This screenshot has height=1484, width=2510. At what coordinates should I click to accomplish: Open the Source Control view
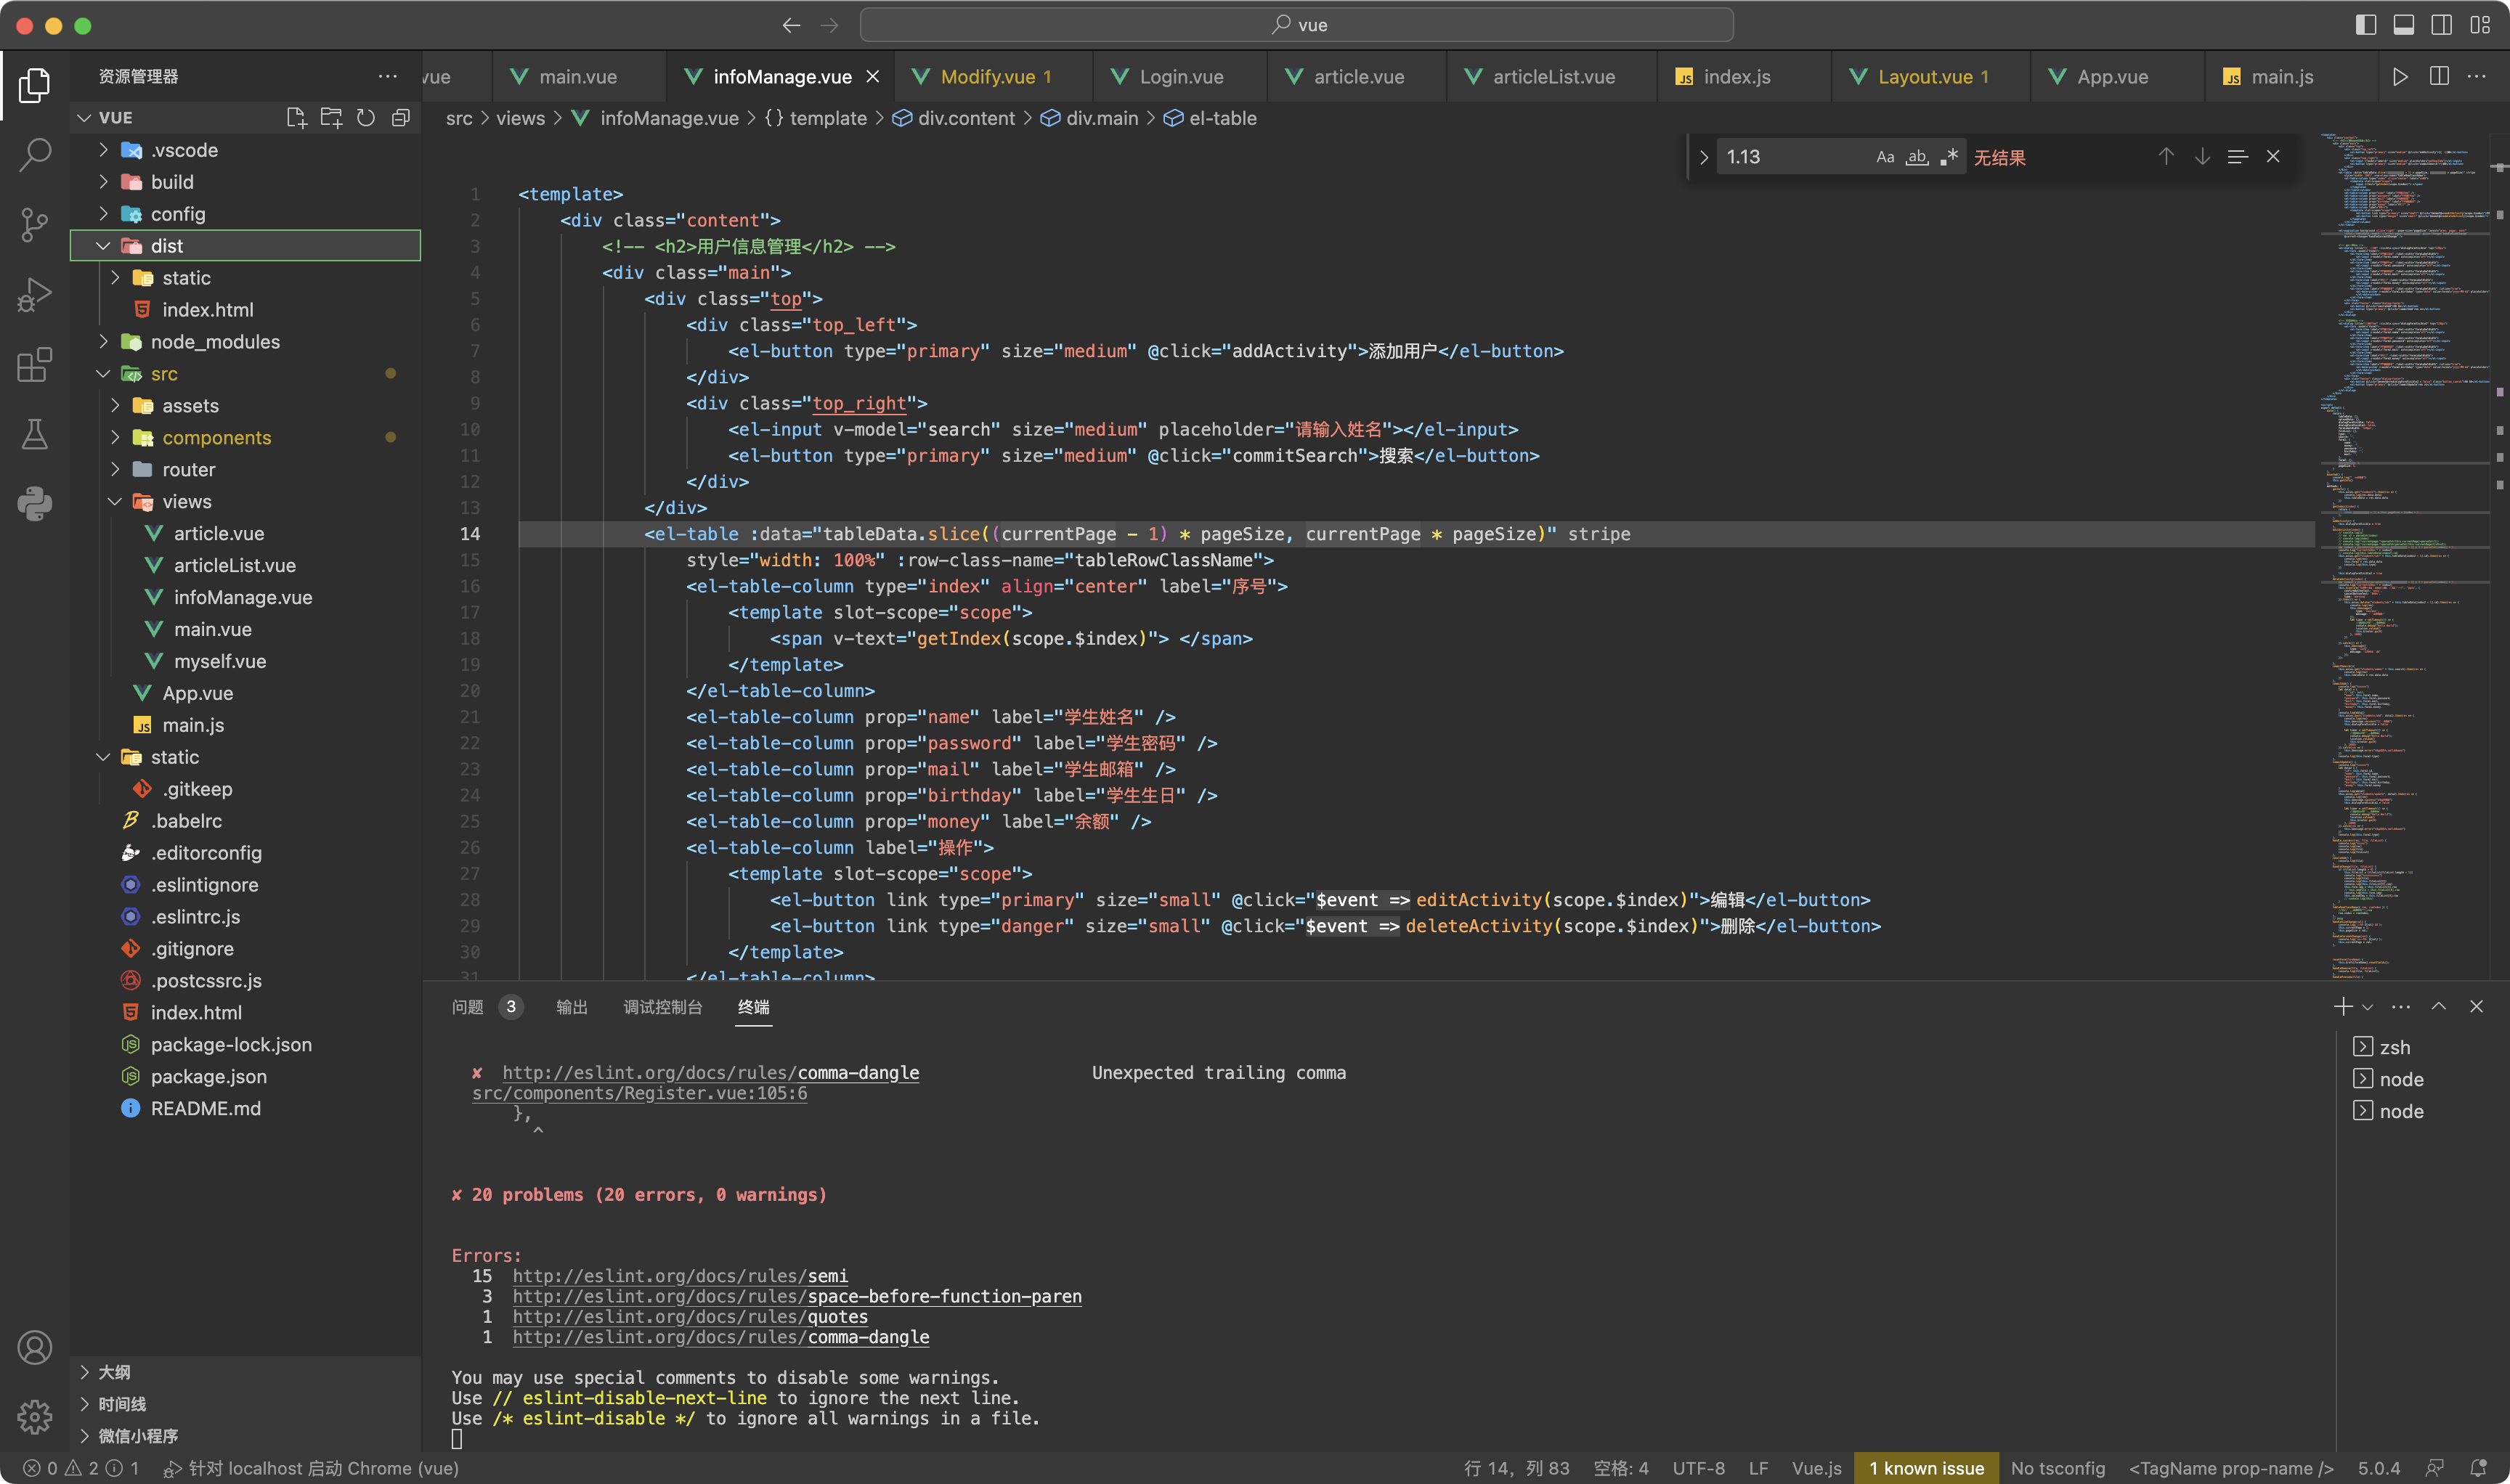coord(35,224)
